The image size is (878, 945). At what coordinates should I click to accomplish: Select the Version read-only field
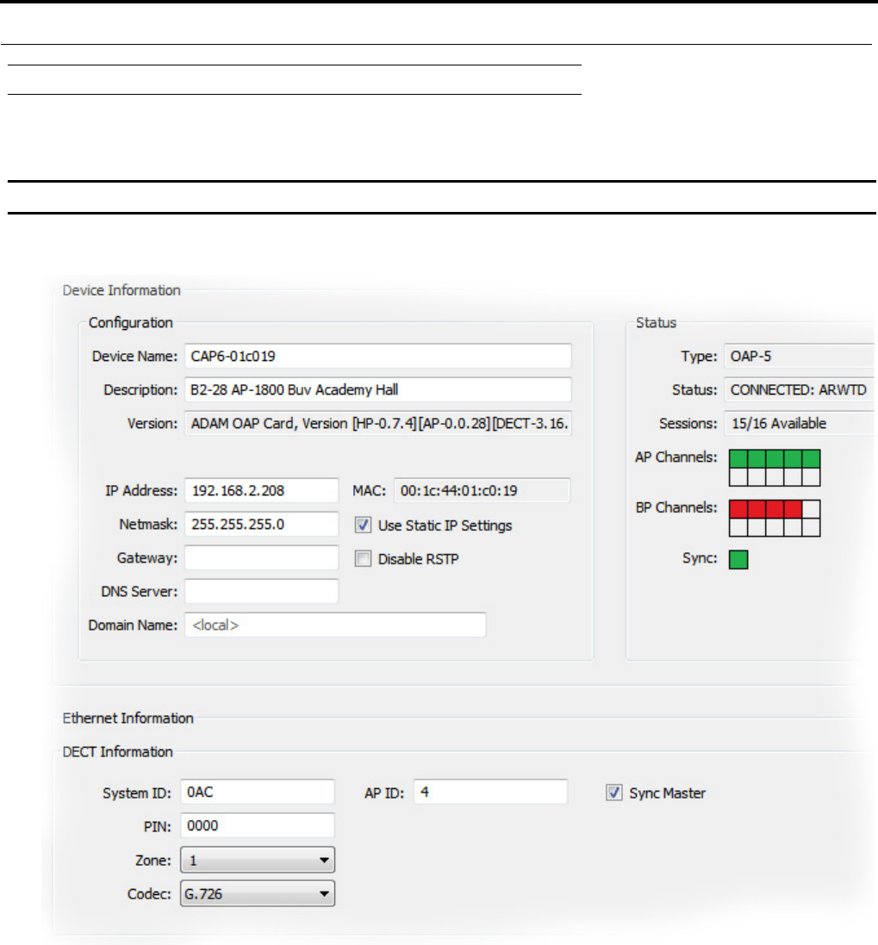[378, 424]
